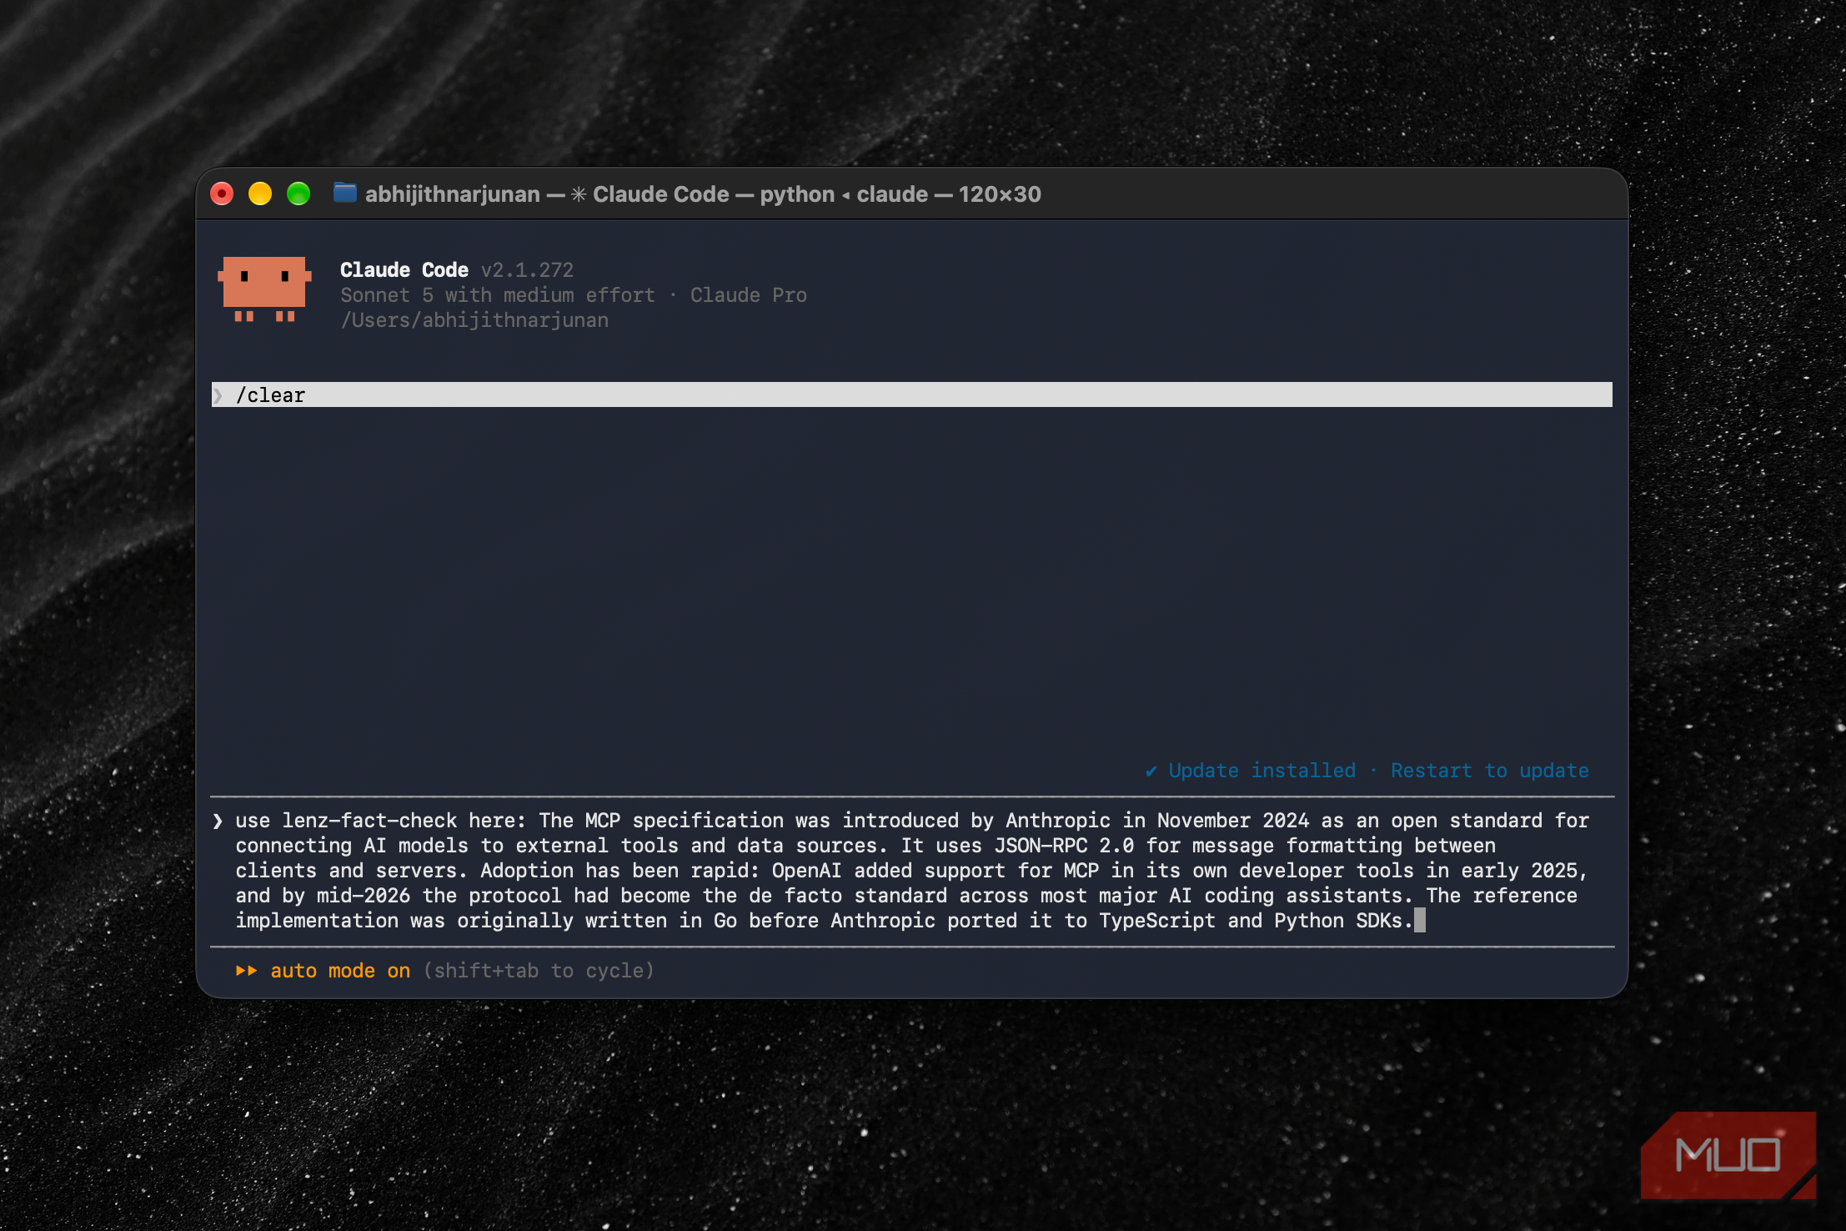Click the prompt chevron before 'use lenz-fact-check'
The width and height of the screenshot is (1846, 1231).
218,821
